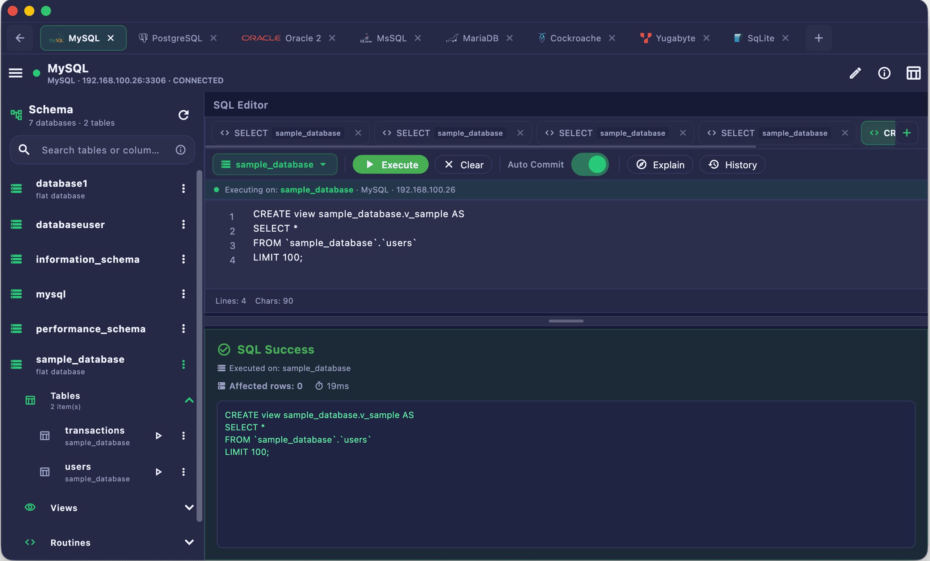930x561 pixels.
Task: Open the hamburger menu icon
Action: coord(16,73)
